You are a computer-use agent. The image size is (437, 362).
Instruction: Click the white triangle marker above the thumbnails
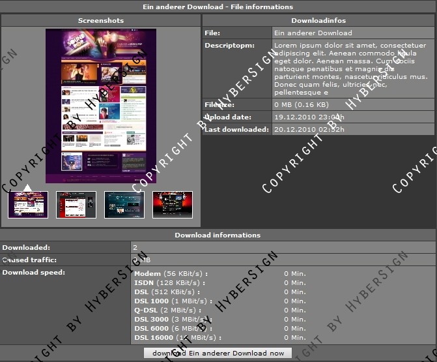[27, 188]
